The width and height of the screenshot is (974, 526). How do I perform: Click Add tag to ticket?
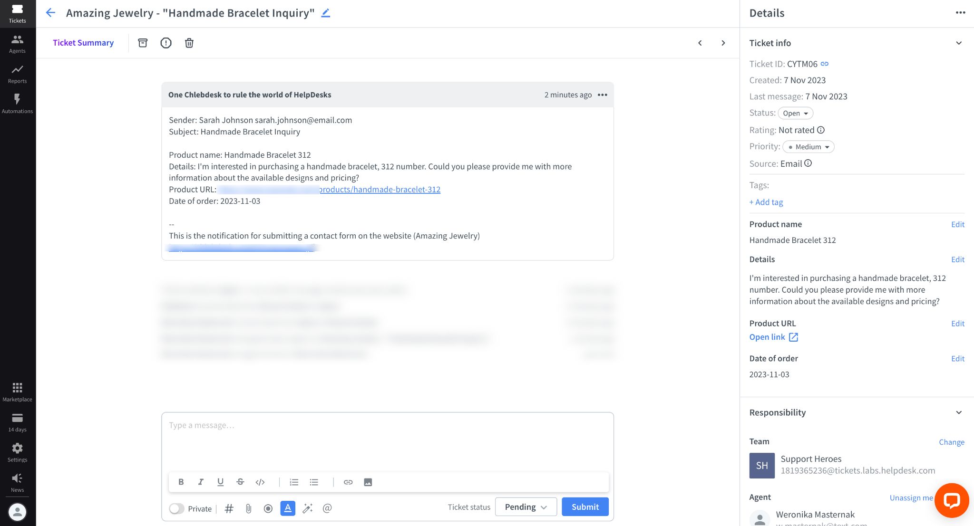tap(766, 201)
